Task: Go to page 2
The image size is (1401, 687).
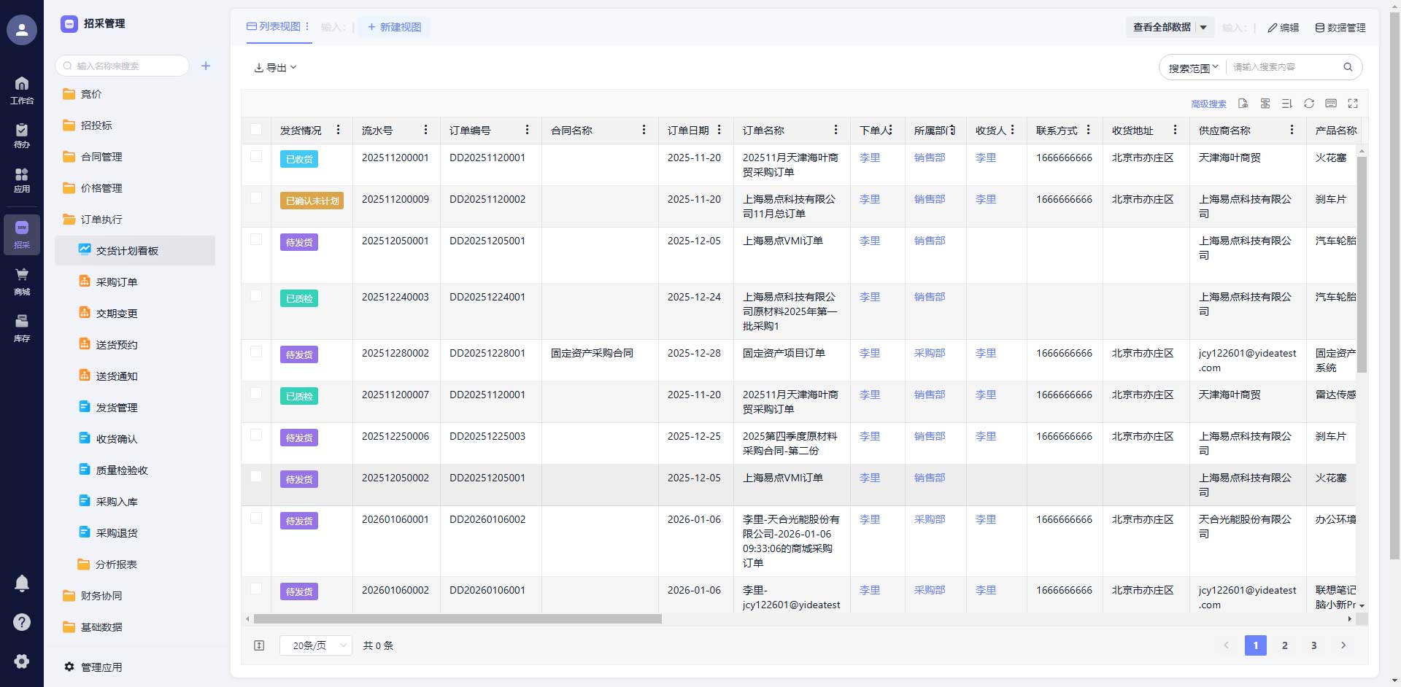Action: pyautogui.click(x=1285, y=645)
